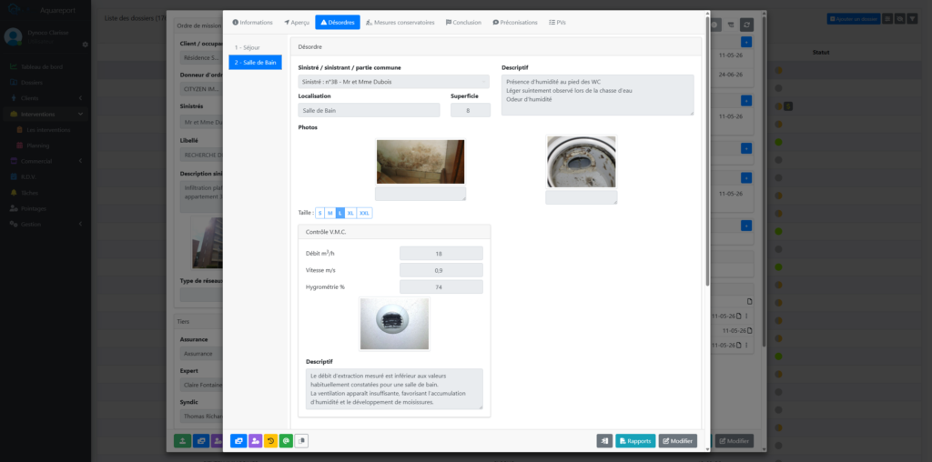Click the caption box under the mold photo
Screen dimensions: 932x462
(420, 194)
